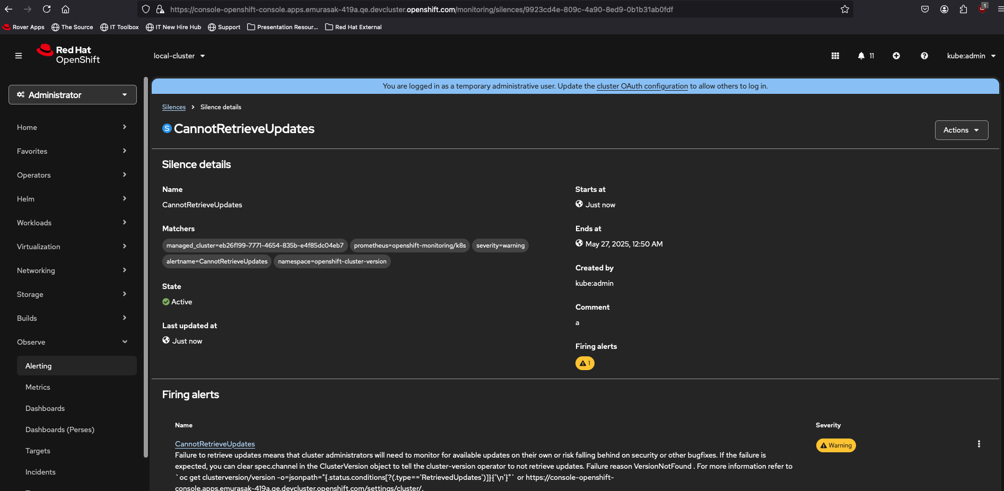The height and width of the screenshot is (491, 1004).
Task: Open the application launcher grid icon
Action: click(835, 56)
